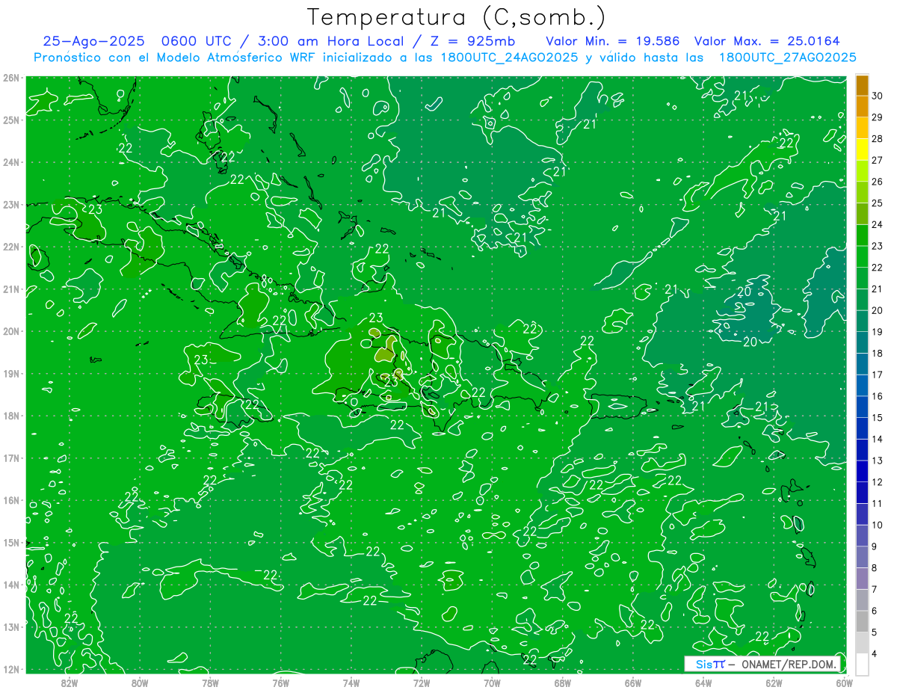This screenshot has height=693, width=897.
Task: Click the "24N" latitude label
Action: pyautogui.click(x=11, y=162)
